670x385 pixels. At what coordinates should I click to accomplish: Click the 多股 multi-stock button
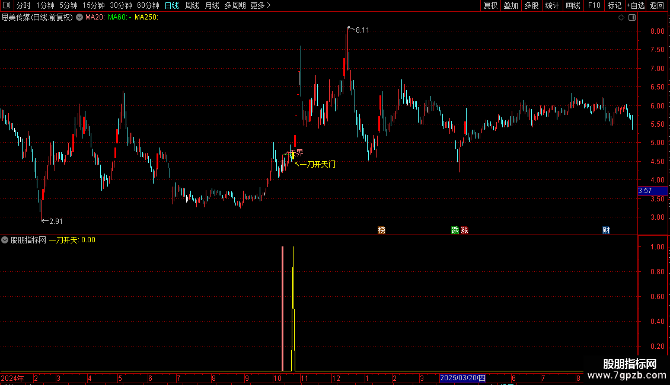pyautogui.click(x=531, y=5)
